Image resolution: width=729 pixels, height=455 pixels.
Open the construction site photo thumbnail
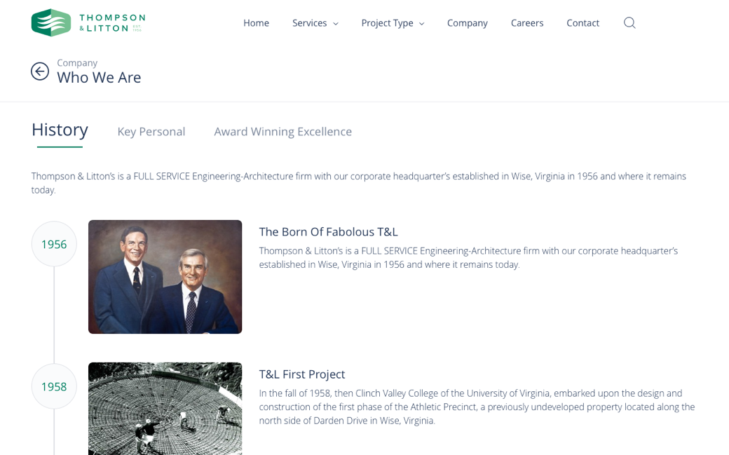click(165, 409)
